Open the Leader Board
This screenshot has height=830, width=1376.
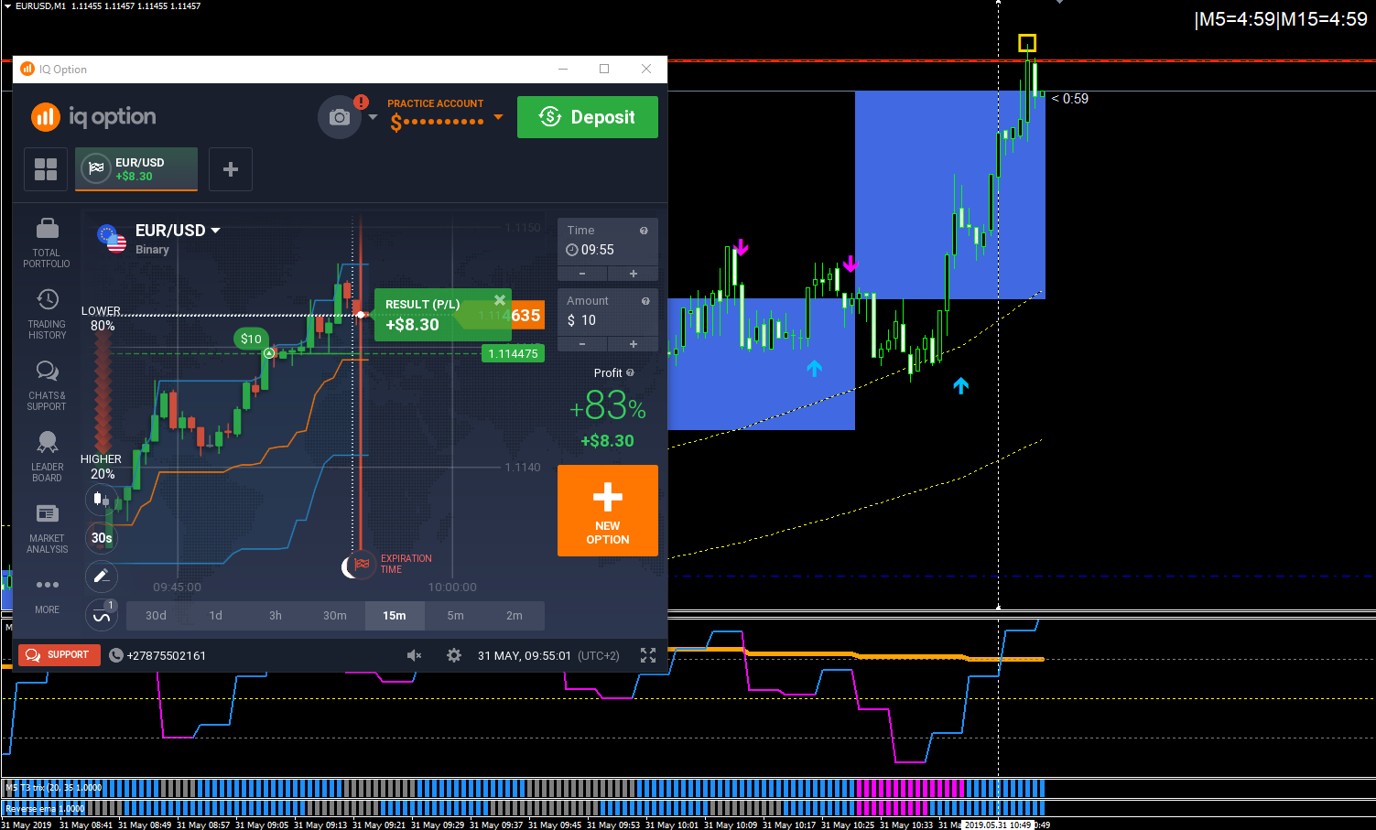pos(47,458)
